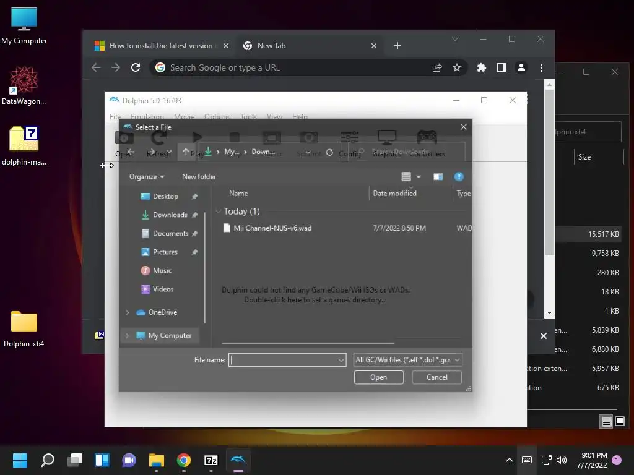Click the Cancel button in the dialog
Screen dimensions: 634x475
436,377
